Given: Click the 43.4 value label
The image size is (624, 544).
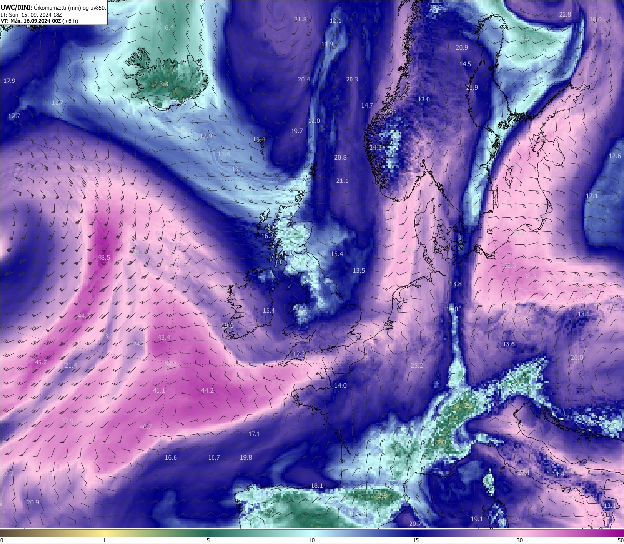Looking at the screenshot, I should [164, 337].
